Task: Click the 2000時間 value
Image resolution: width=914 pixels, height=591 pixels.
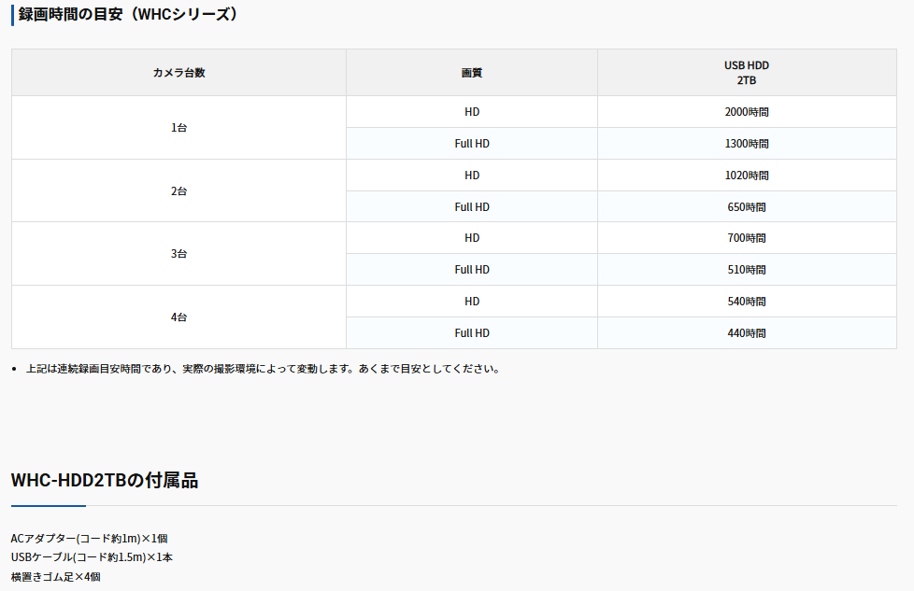Action: pyautogui.click(x=747, y=112)
